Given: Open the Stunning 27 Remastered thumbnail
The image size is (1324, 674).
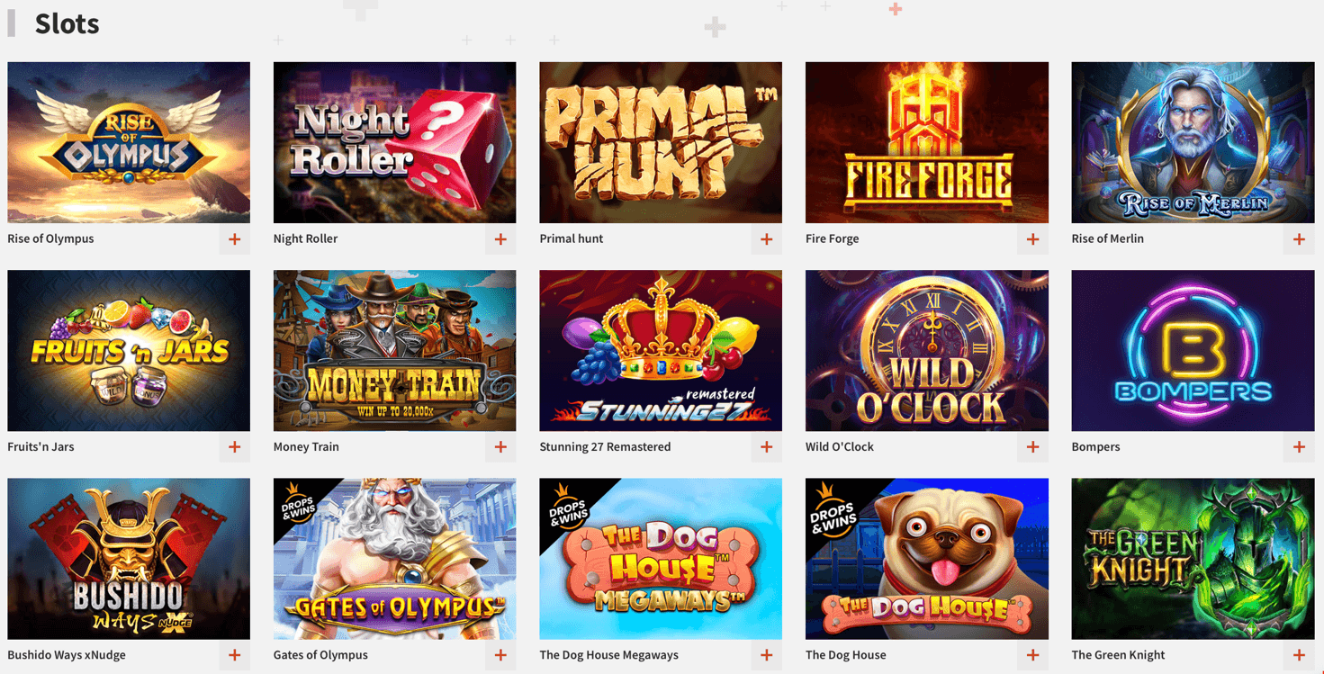Looking at the screenshot, I should click(661, 351).
